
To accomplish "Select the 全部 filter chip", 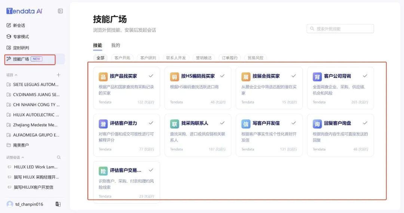I will pyautogui.click(x=100, y=58).
